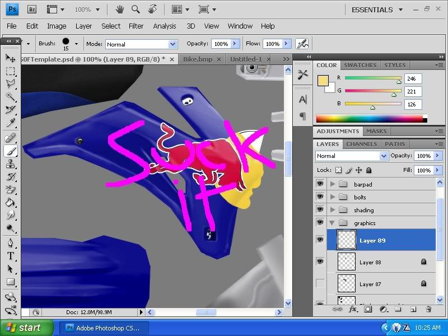The width and height of the screenshot is (448, 336).
Task: Open the Flow slider arrow
Action: (x=287, y=44)
